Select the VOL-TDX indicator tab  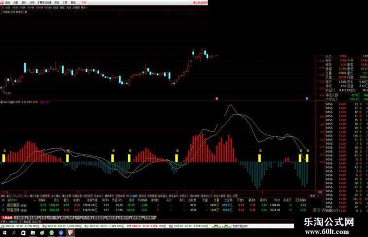(18, 196)
